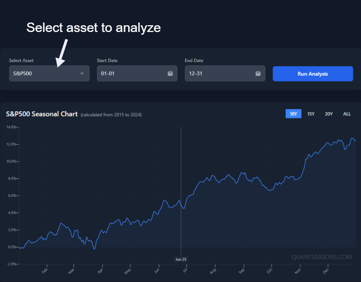Click the End Date label

pyautogui.click(x=194, y=60)
